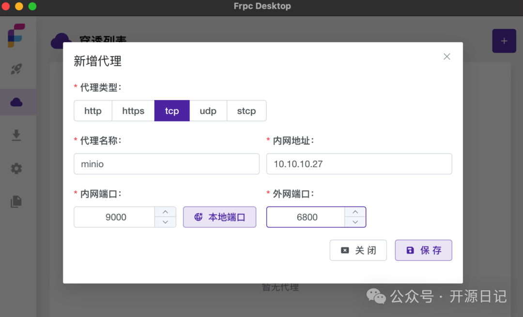The width and height of the screenshot is (523, 317).
Task: Open settings via the gear sidebar icon
Action: [16, 168]
